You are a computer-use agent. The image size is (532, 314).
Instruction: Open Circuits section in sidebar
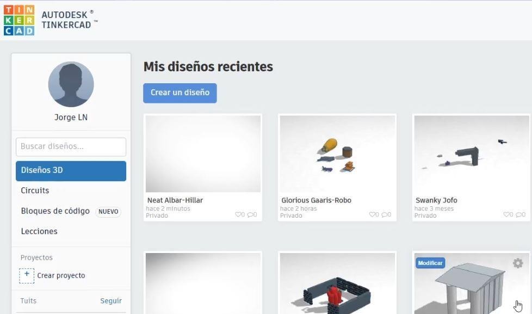pos(35,190)
